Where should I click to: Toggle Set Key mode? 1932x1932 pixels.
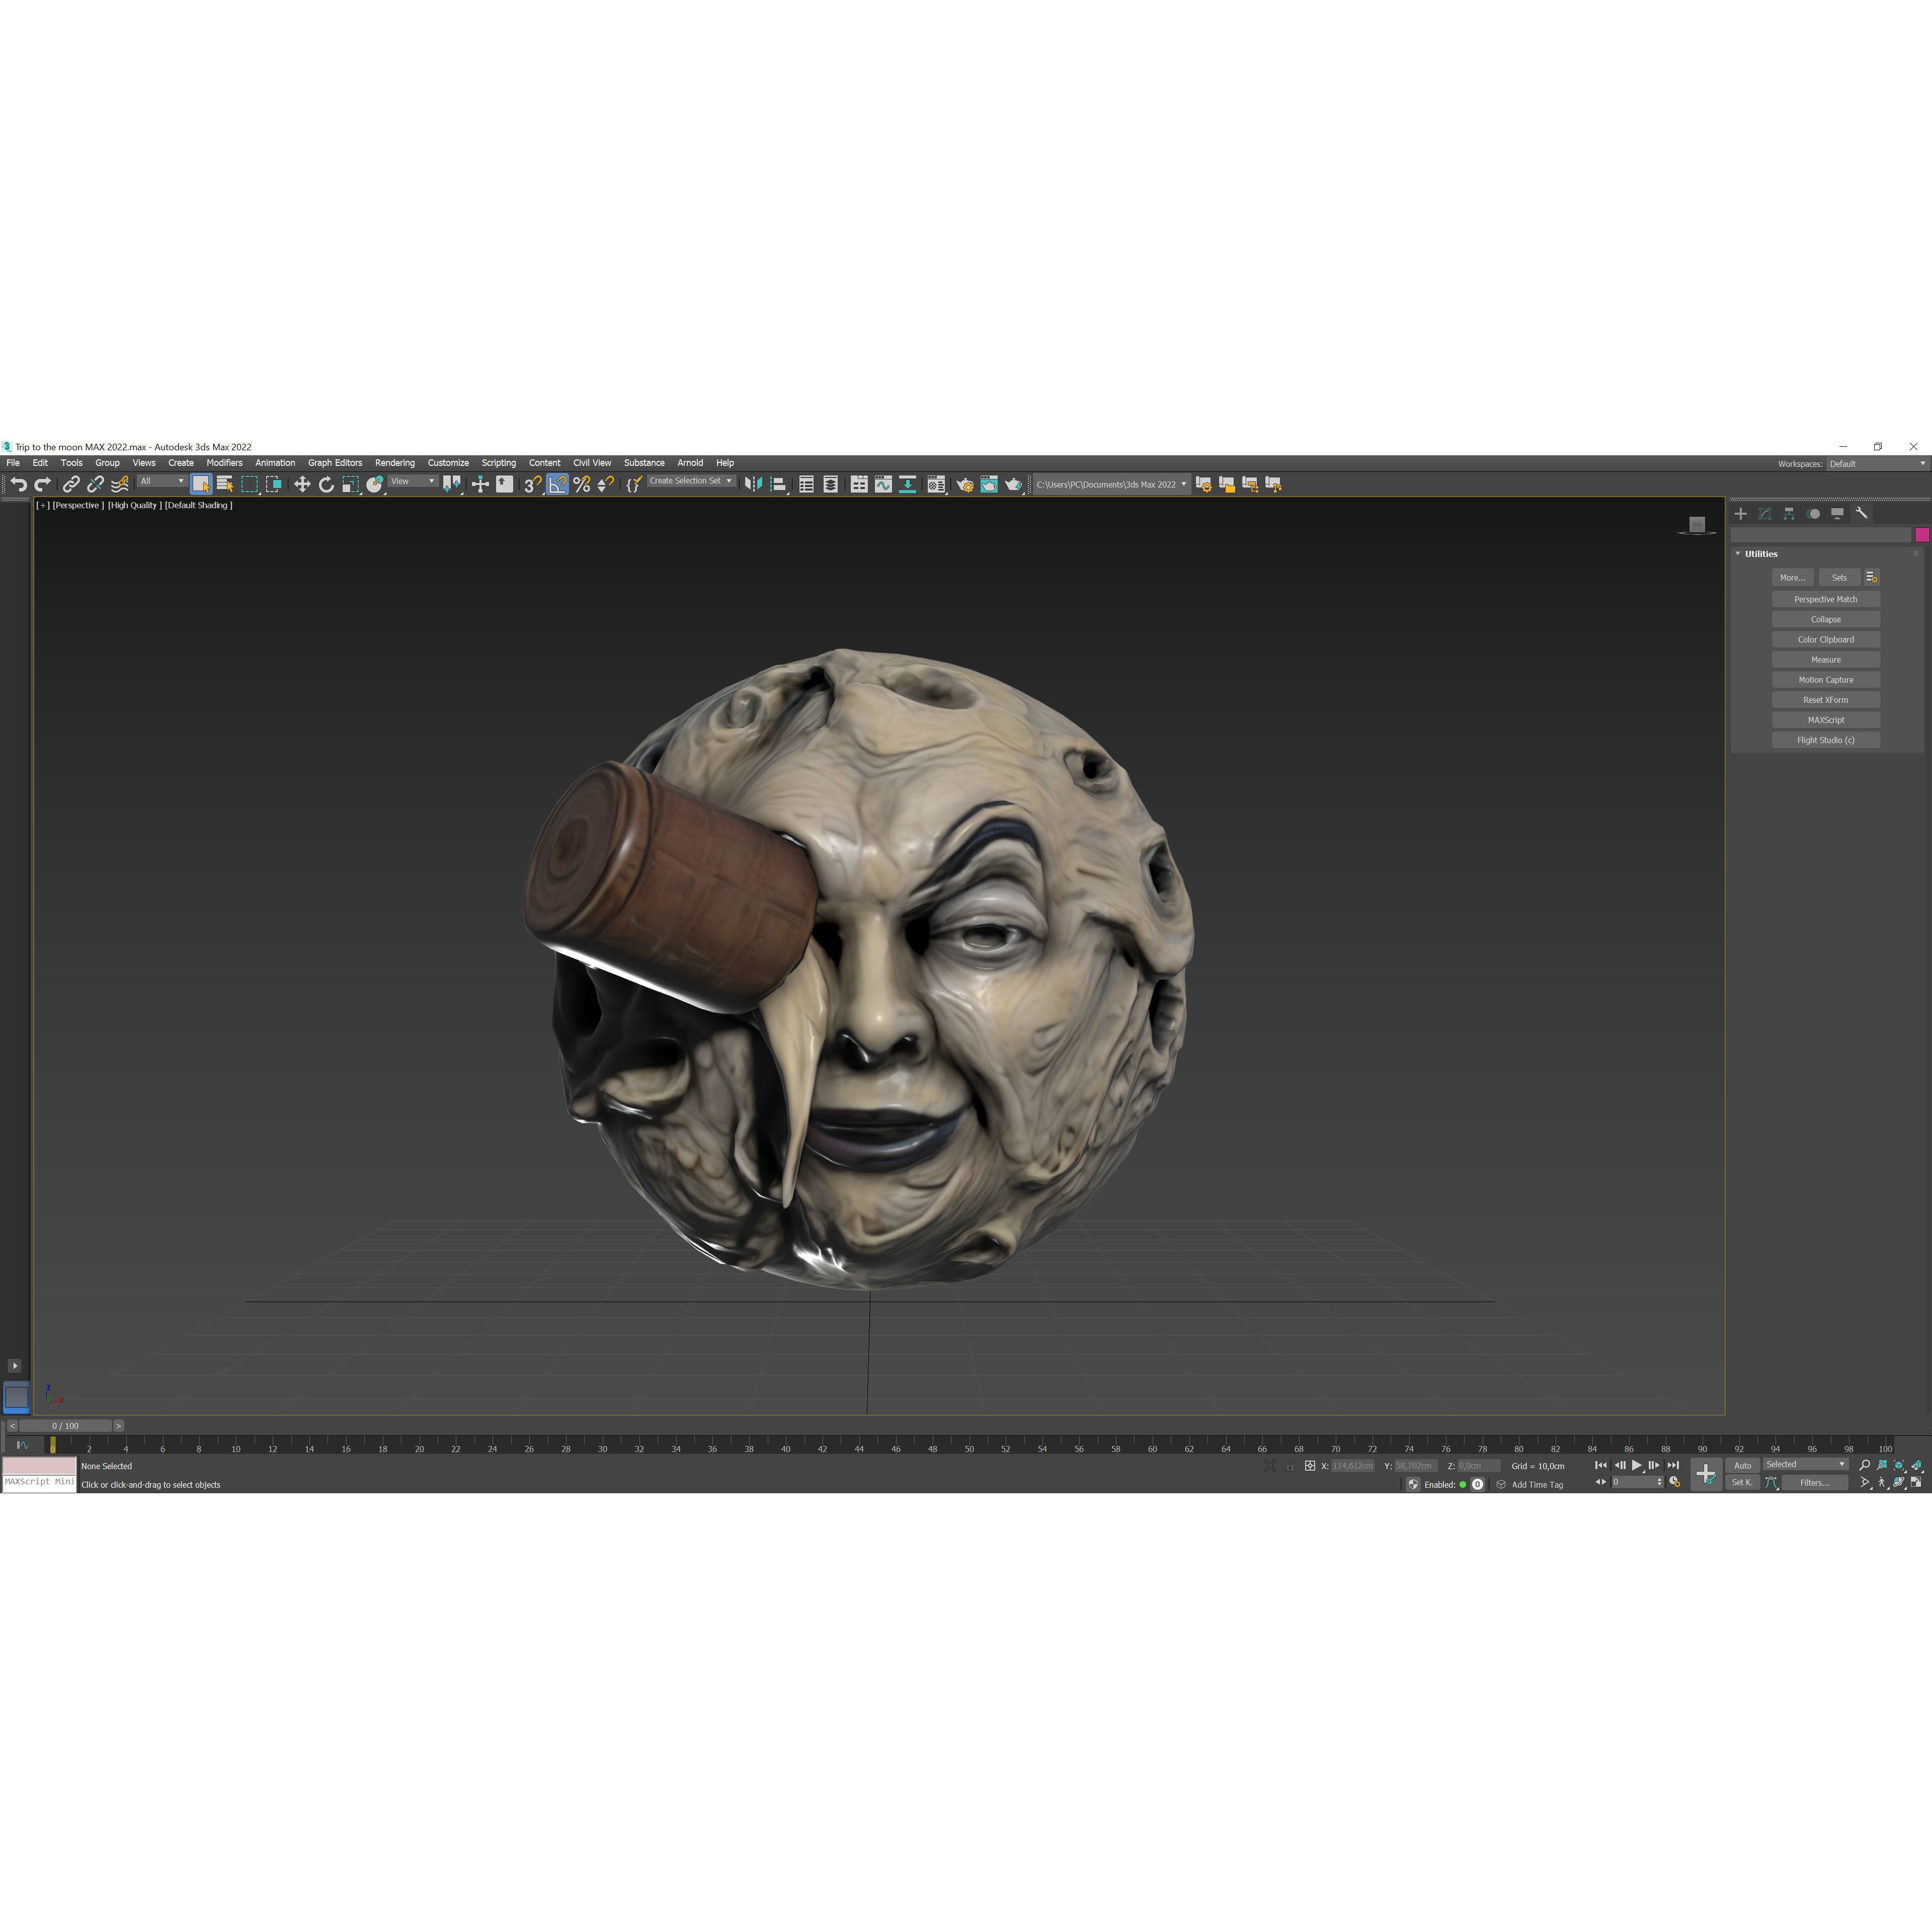(x=1743, y=1483)
